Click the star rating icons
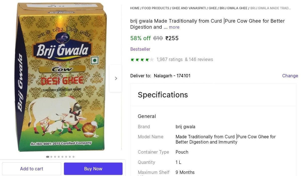 (142, 60)
